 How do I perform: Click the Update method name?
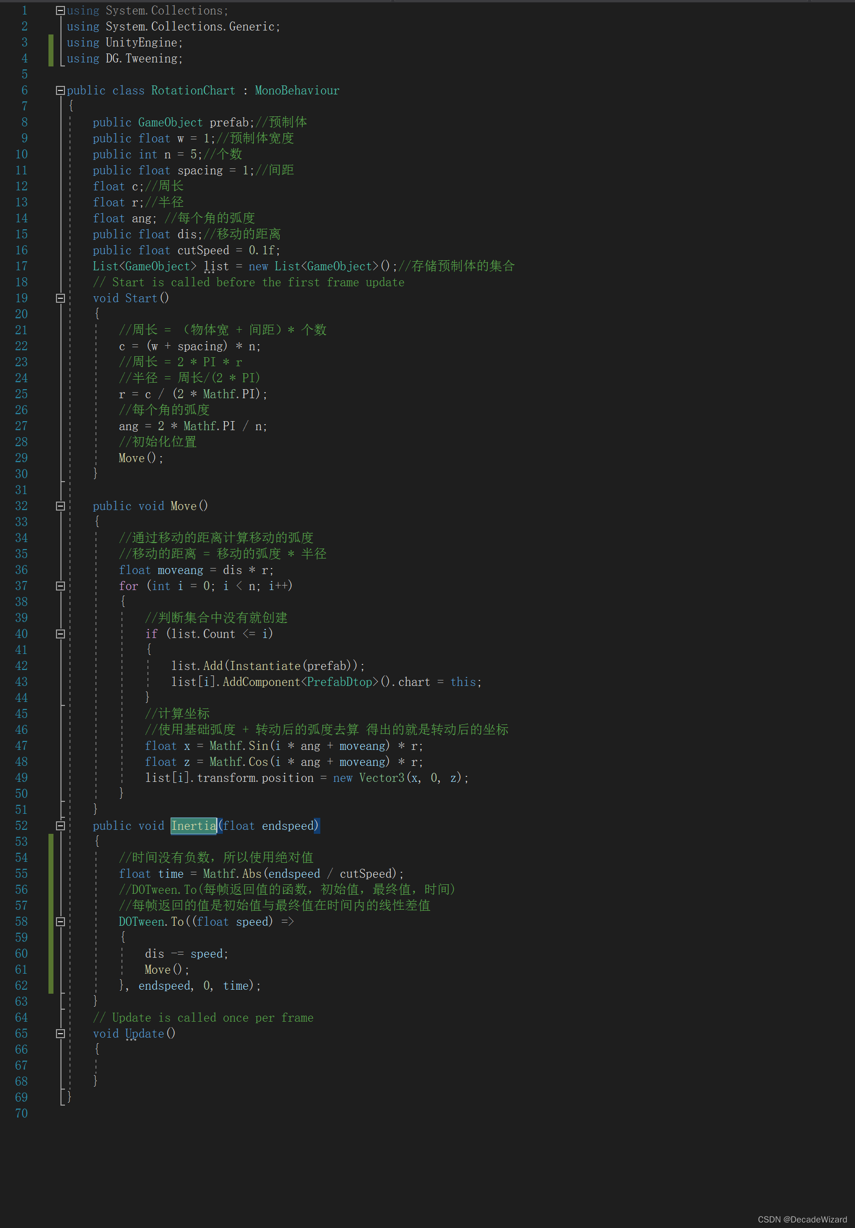coord(144,1034)
